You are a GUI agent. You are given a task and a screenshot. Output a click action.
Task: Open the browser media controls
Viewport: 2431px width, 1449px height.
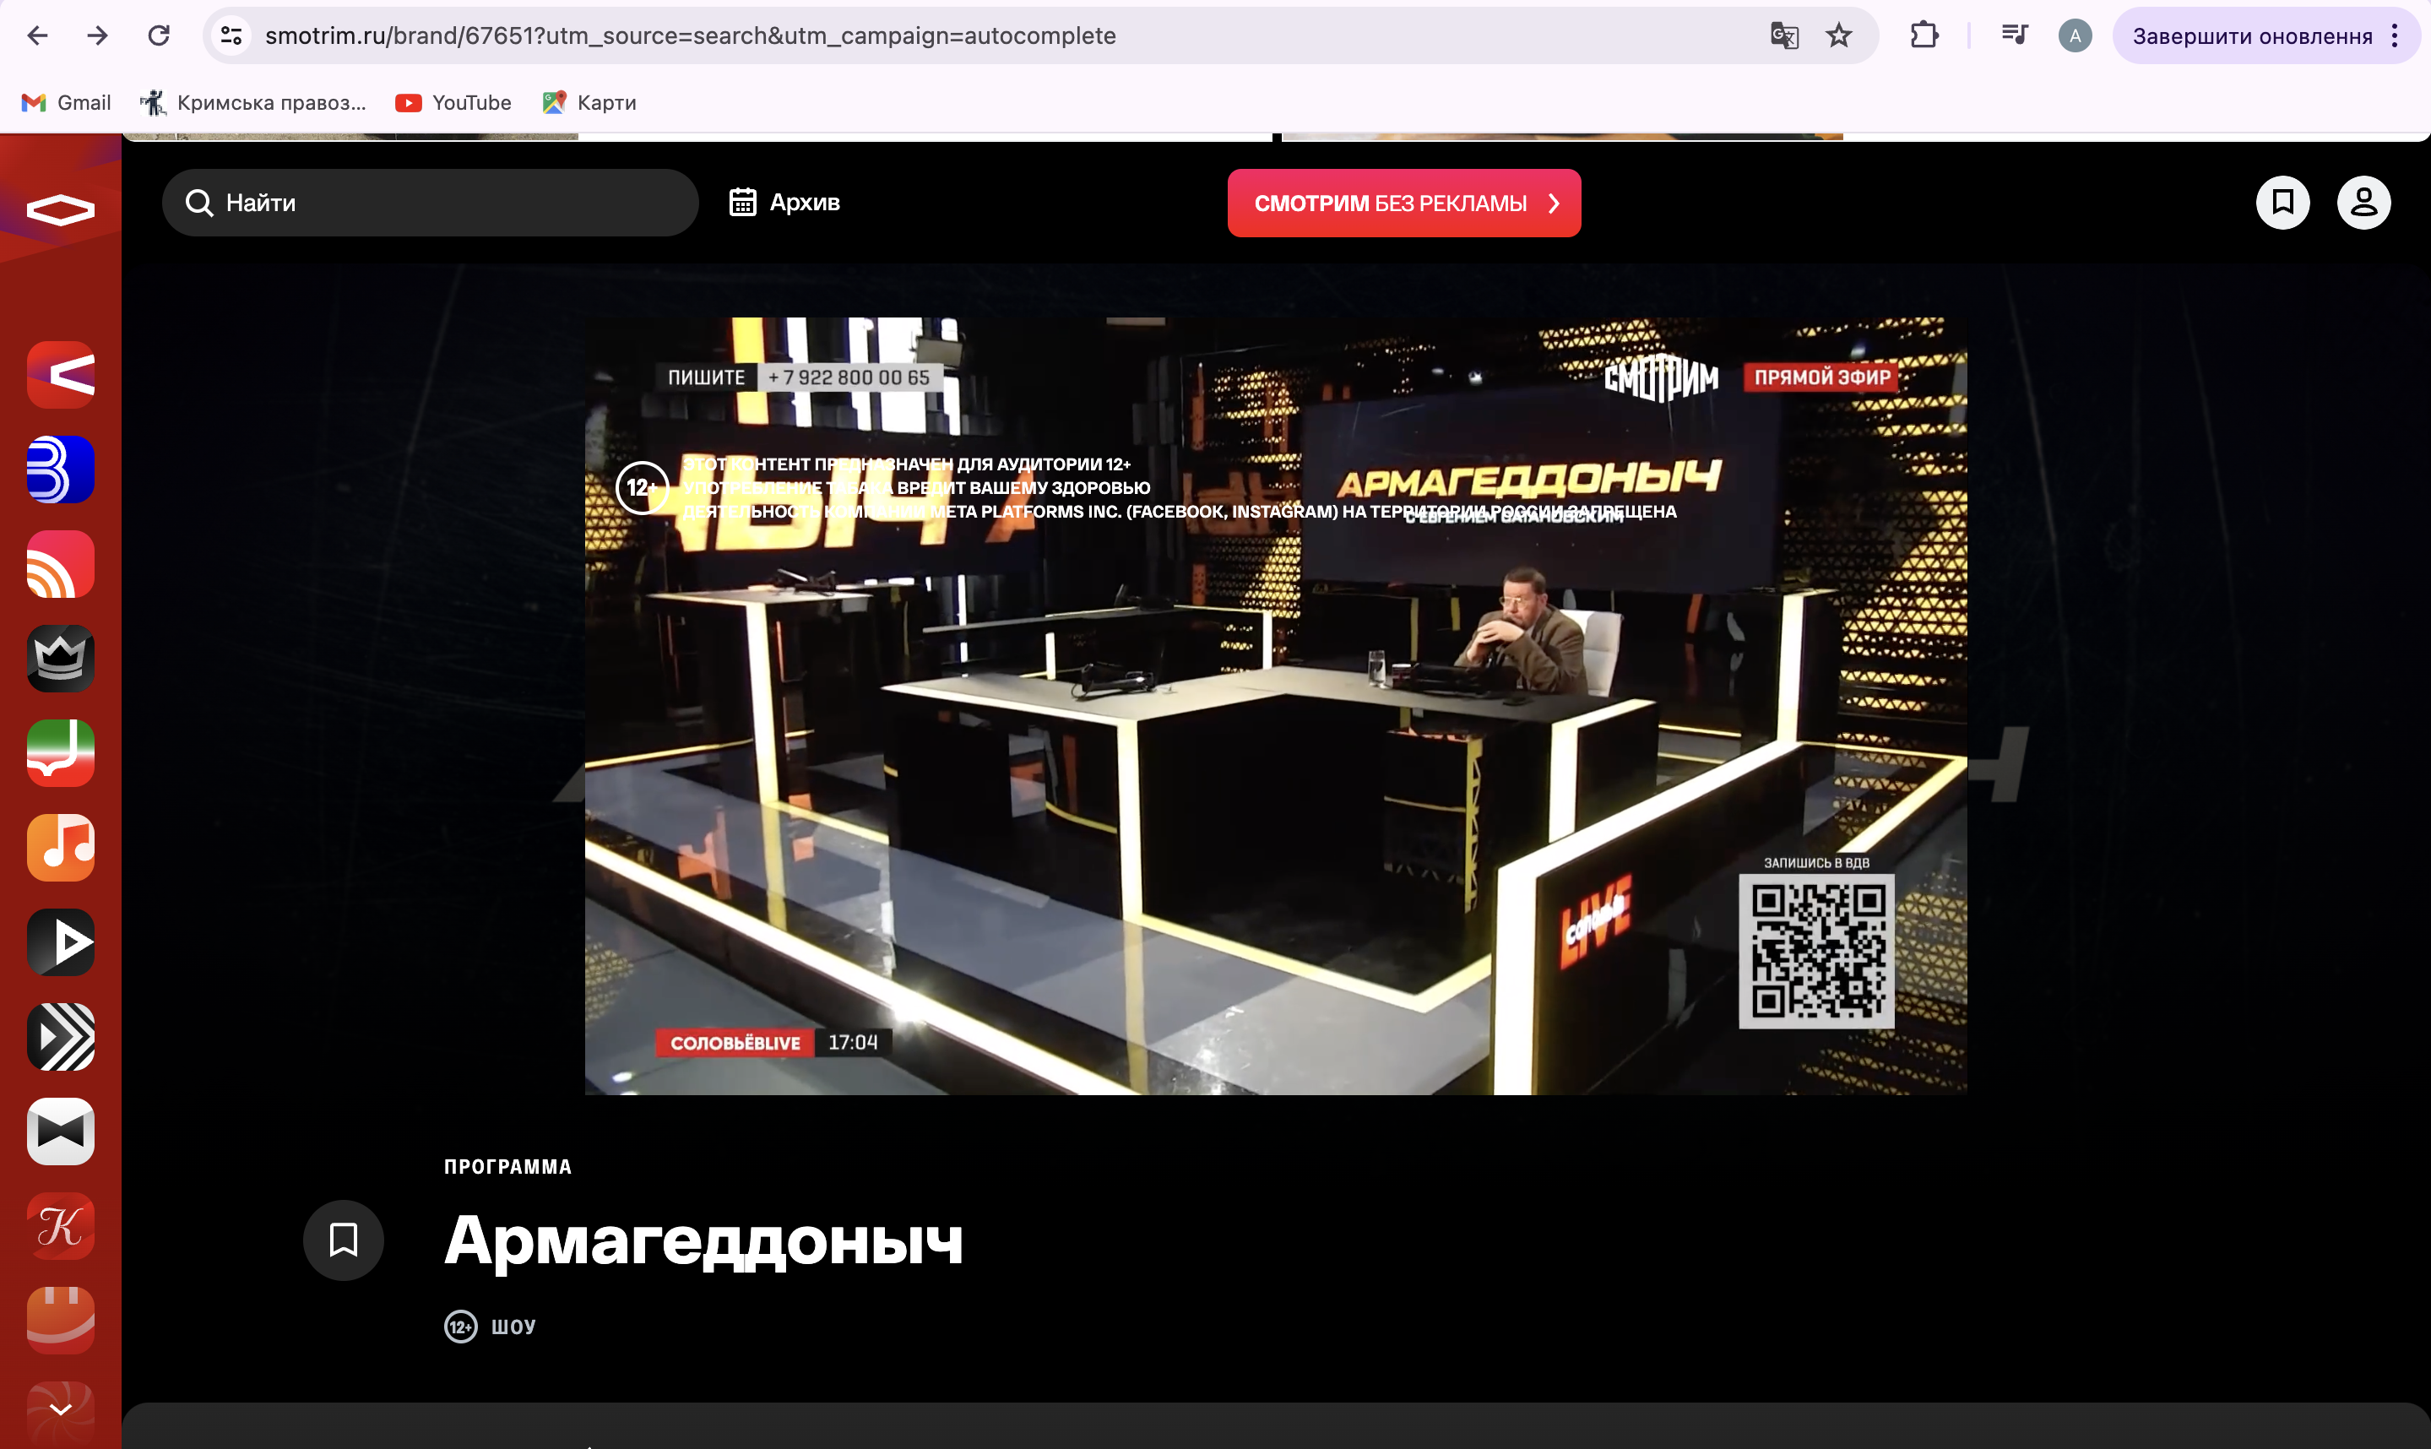pos(2014,36)
